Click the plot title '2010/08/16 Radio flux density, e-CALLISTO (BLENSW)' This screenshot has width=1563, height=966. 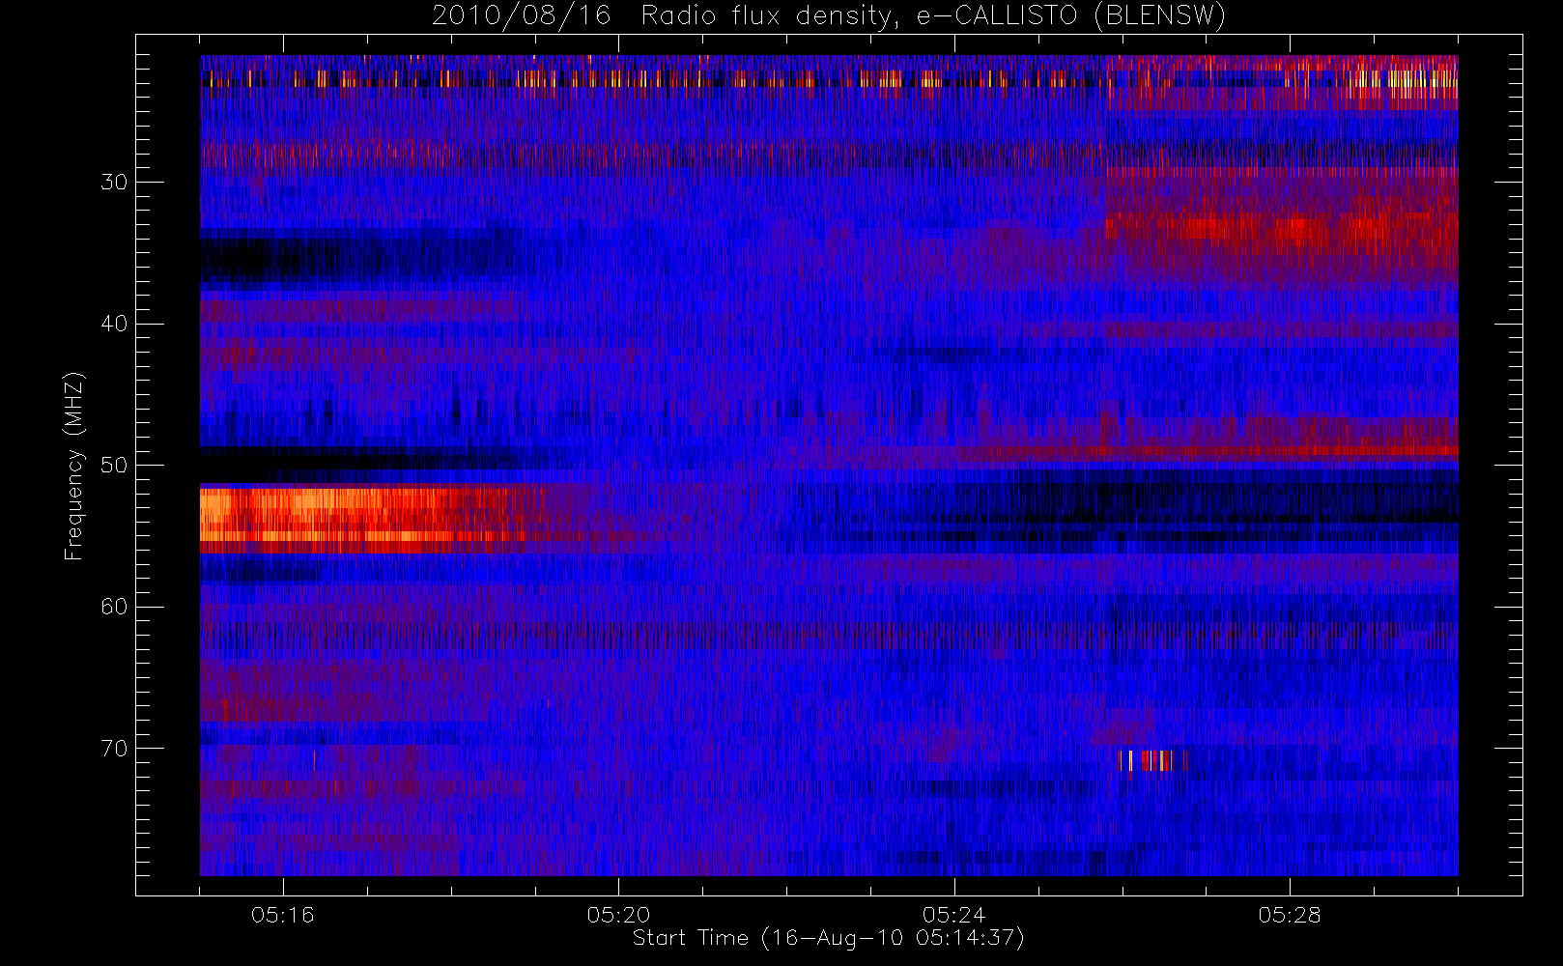pos(829,16)
